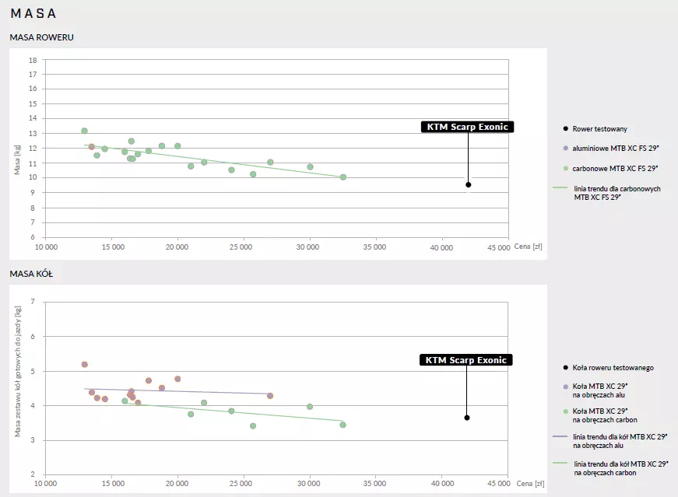The width and height of the screenshot is (678, 497).
Task: Click the green line swatch for 'linia trendu dla carbonowych'
Action: (560, 187)
